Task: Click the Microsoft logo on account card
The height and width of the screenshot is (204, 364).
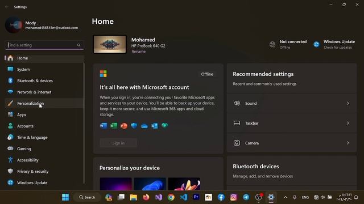Action: tap(104, 74)
